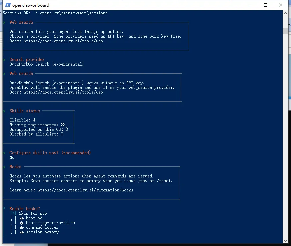Click the 'Eligible: 4' line
The image size is (291, 246).
point(22,120)
